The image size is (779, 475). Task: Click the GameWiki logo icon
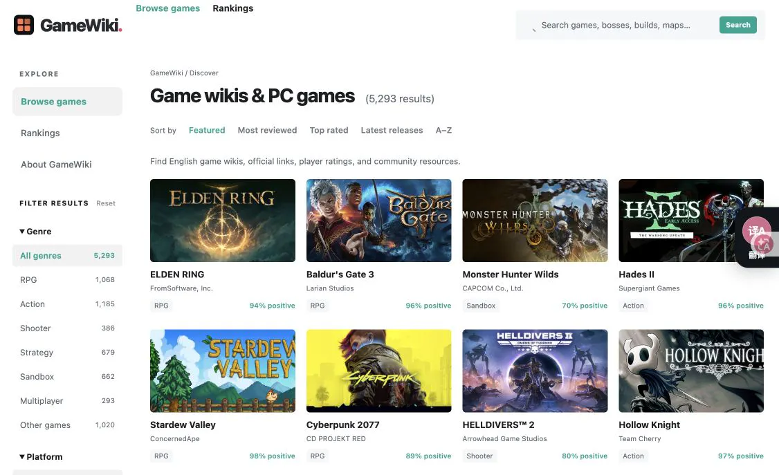(24, 25)
